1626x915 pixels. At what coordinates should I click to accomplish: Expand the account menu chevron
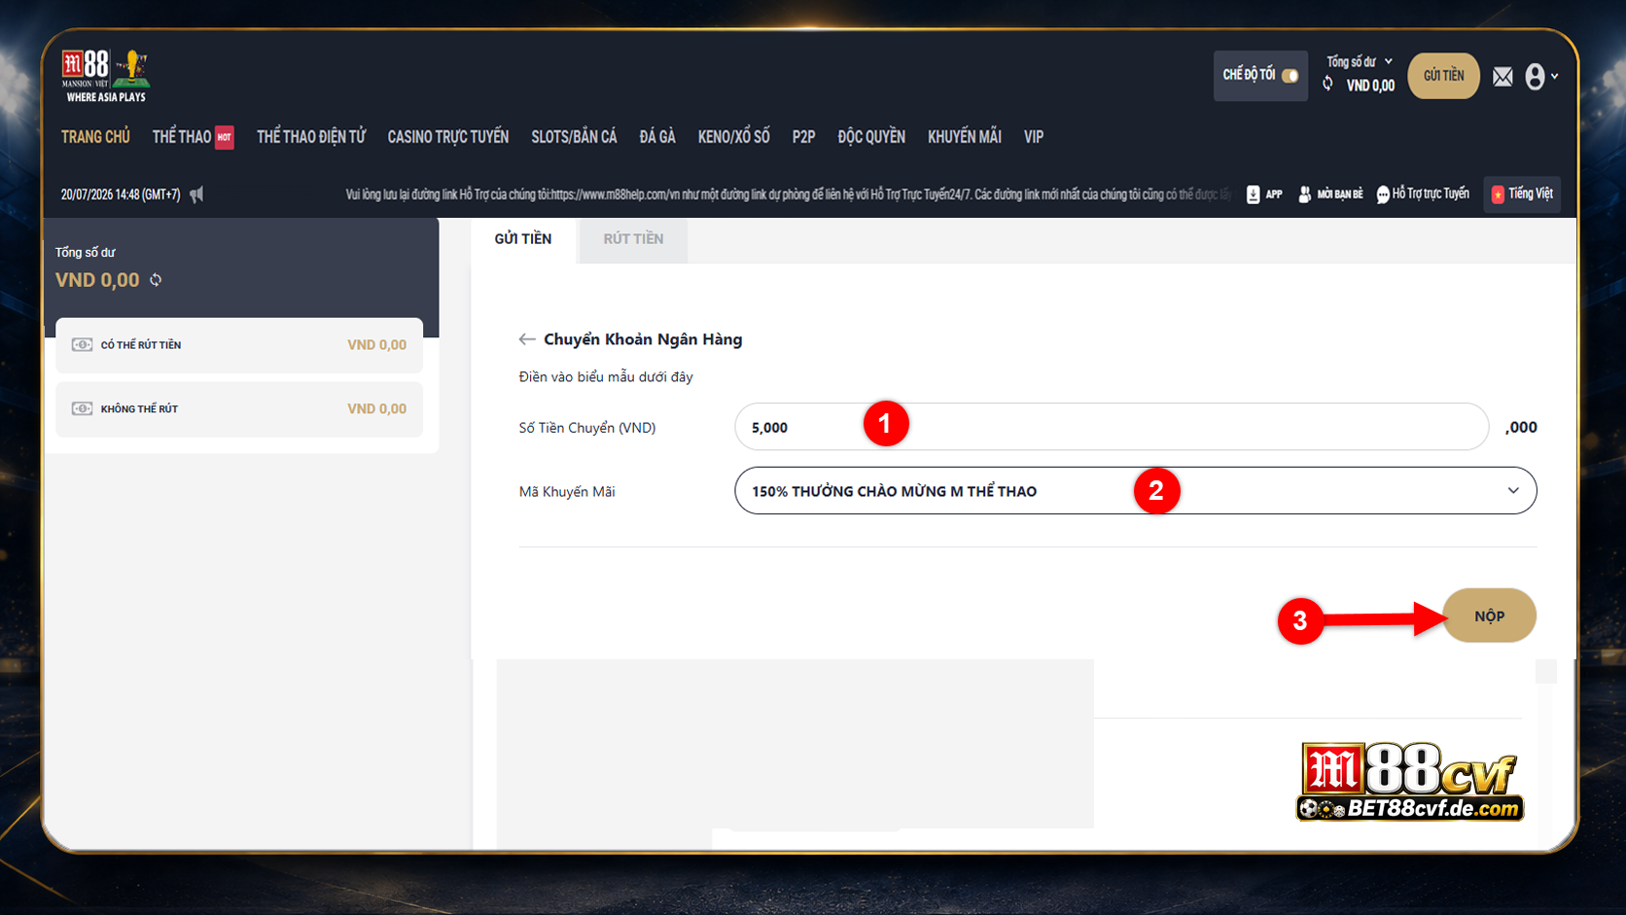click(x=1554, y=76)
